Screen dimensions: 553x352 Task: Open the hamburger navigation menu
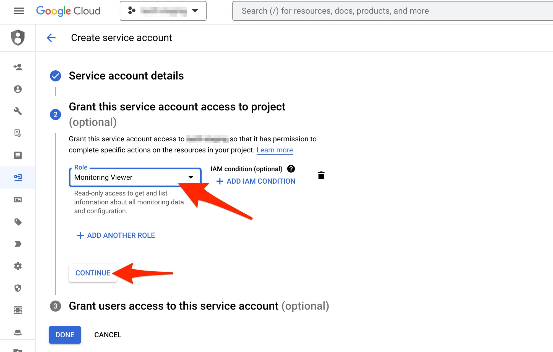coord(19,11)
